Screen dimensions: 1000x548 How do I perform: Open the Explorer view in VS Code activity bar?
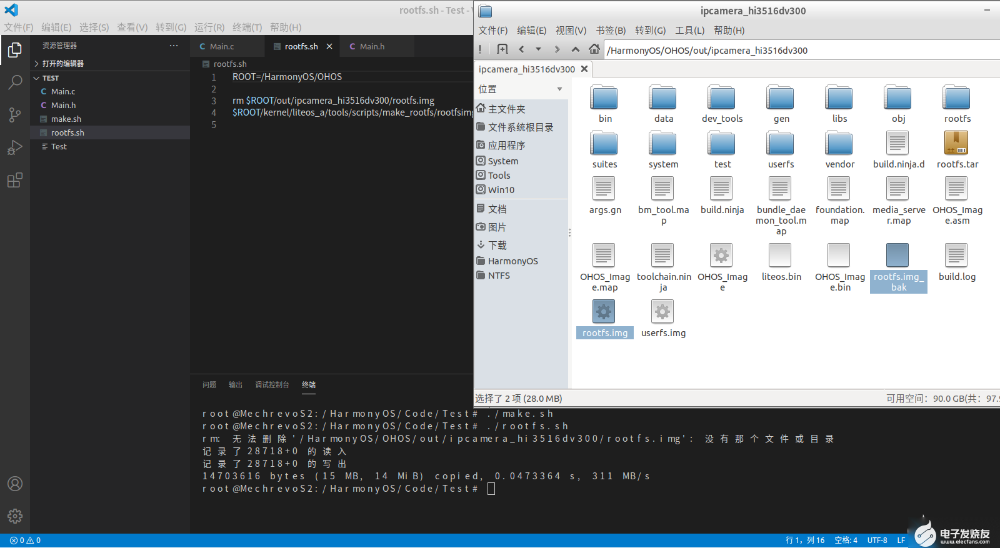click(15, 49)
